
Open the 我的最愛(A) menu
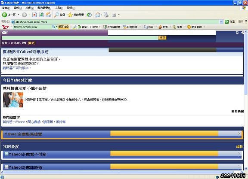pyautogui.click(x=44, y=8)
